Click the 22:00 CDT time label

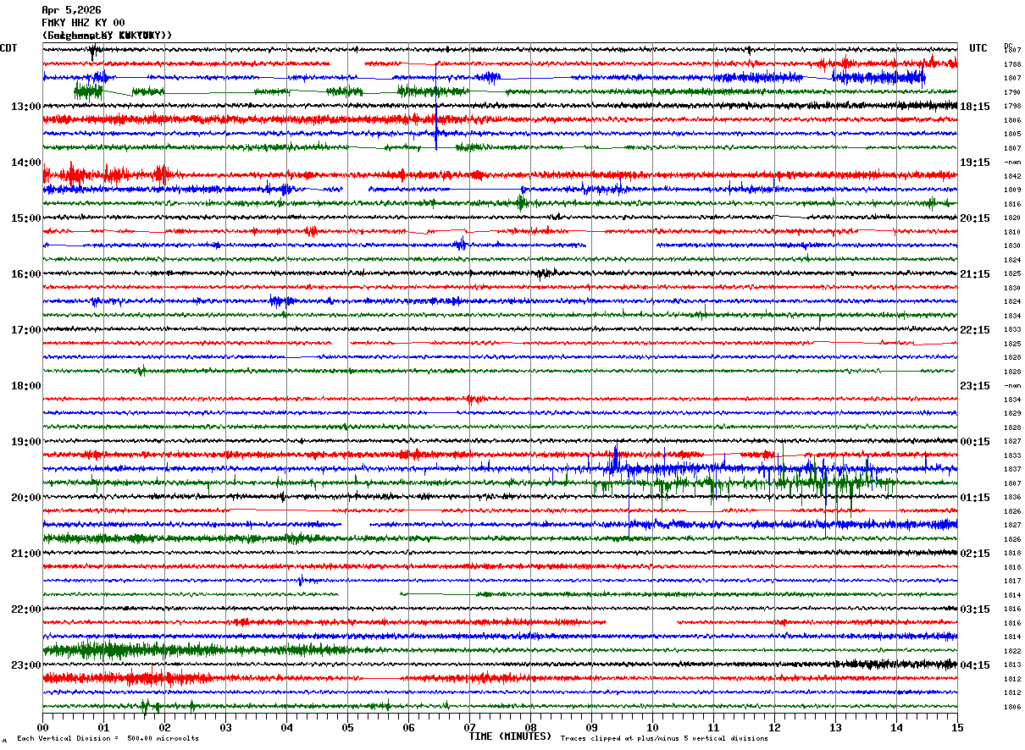pos(26,609)
